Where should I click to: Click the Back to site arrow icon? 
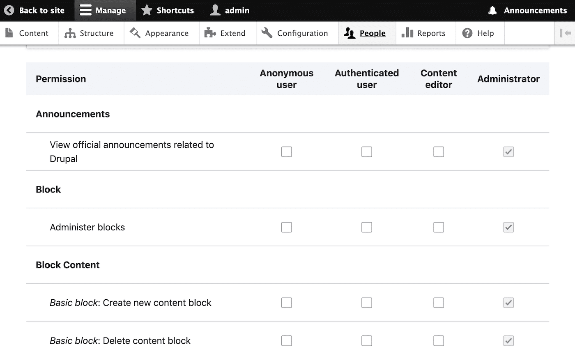coord(9,10)
